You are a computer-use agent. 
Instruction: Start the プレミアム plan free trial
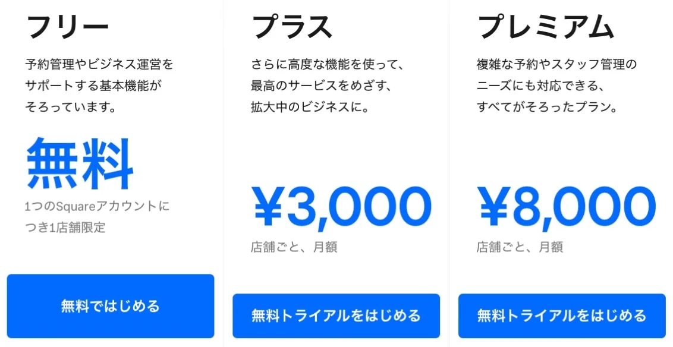(x=562, y=316)
